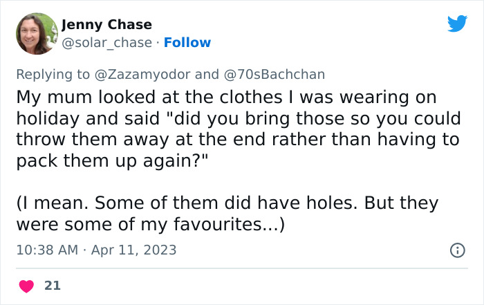This screenshot has width=484, height=305.
Task: Open the tweet info circle icon
Action: (457, 250)
